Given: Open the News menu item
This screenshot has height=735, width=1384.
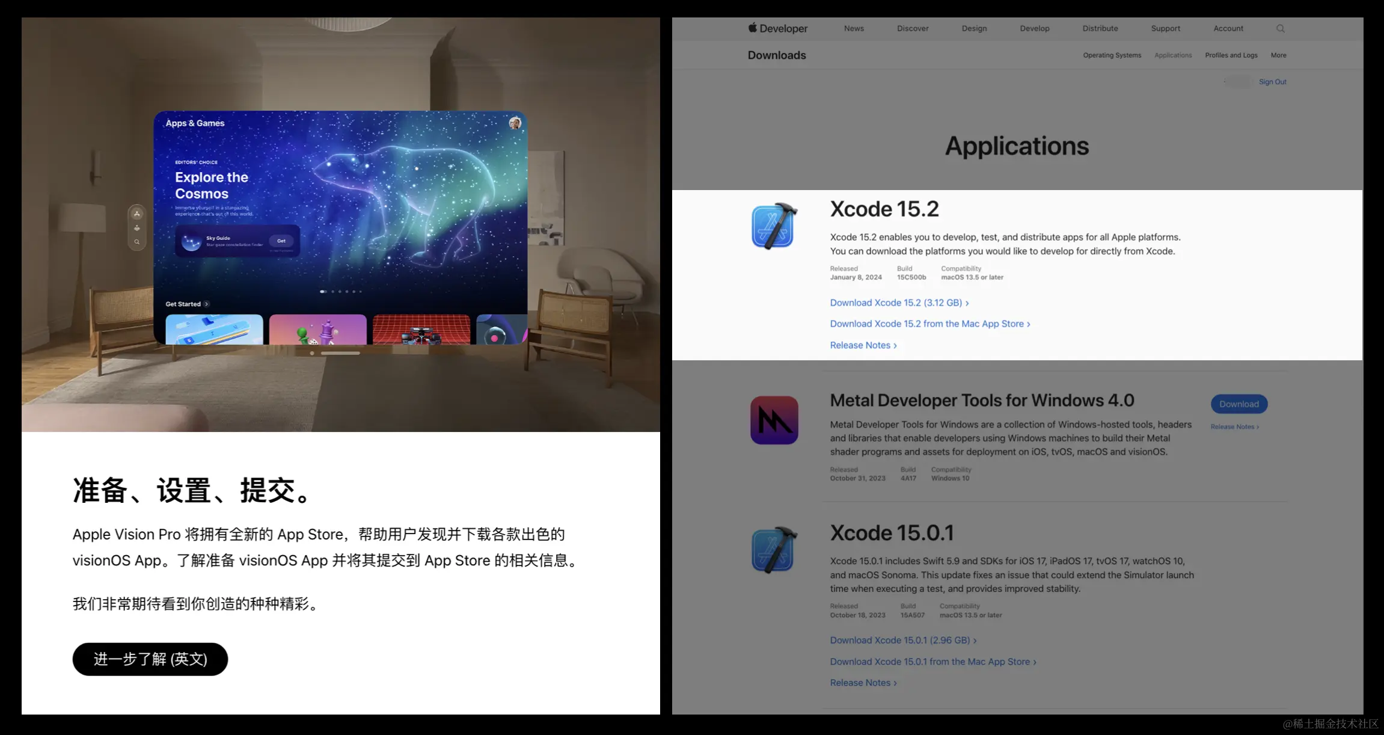Looking at the screenshot, I should [x=854, y=28].
